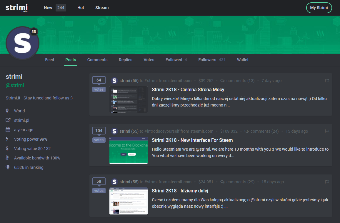This screenshot has width=340, height=223.
Task: Open the Votes tab
Action: coord(149,60)
